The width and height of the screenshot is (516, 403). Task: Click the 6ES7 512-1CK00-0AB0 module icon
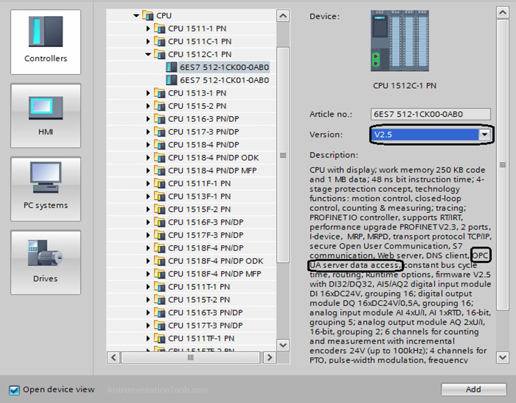coord(171,67)
